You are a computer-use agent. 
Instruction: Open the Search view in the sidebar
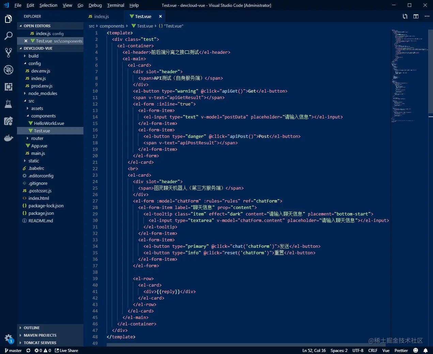9,36
